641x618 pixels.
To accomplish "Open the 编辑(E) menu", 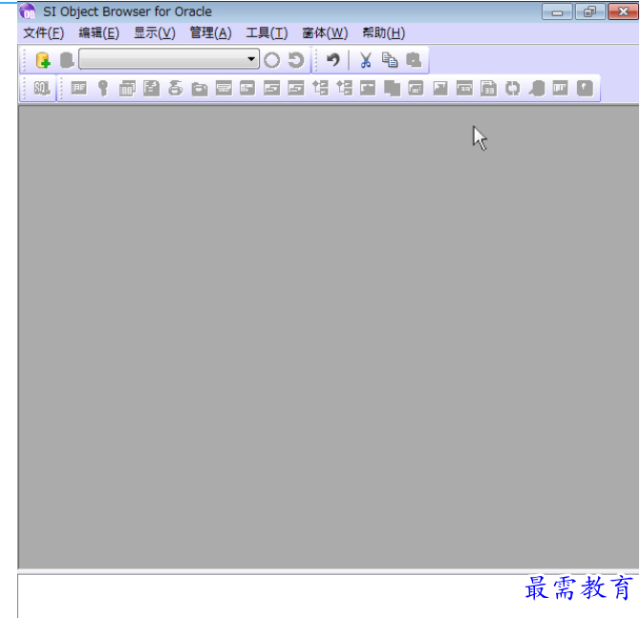I will pyautogui.click(x=99, y=33).
